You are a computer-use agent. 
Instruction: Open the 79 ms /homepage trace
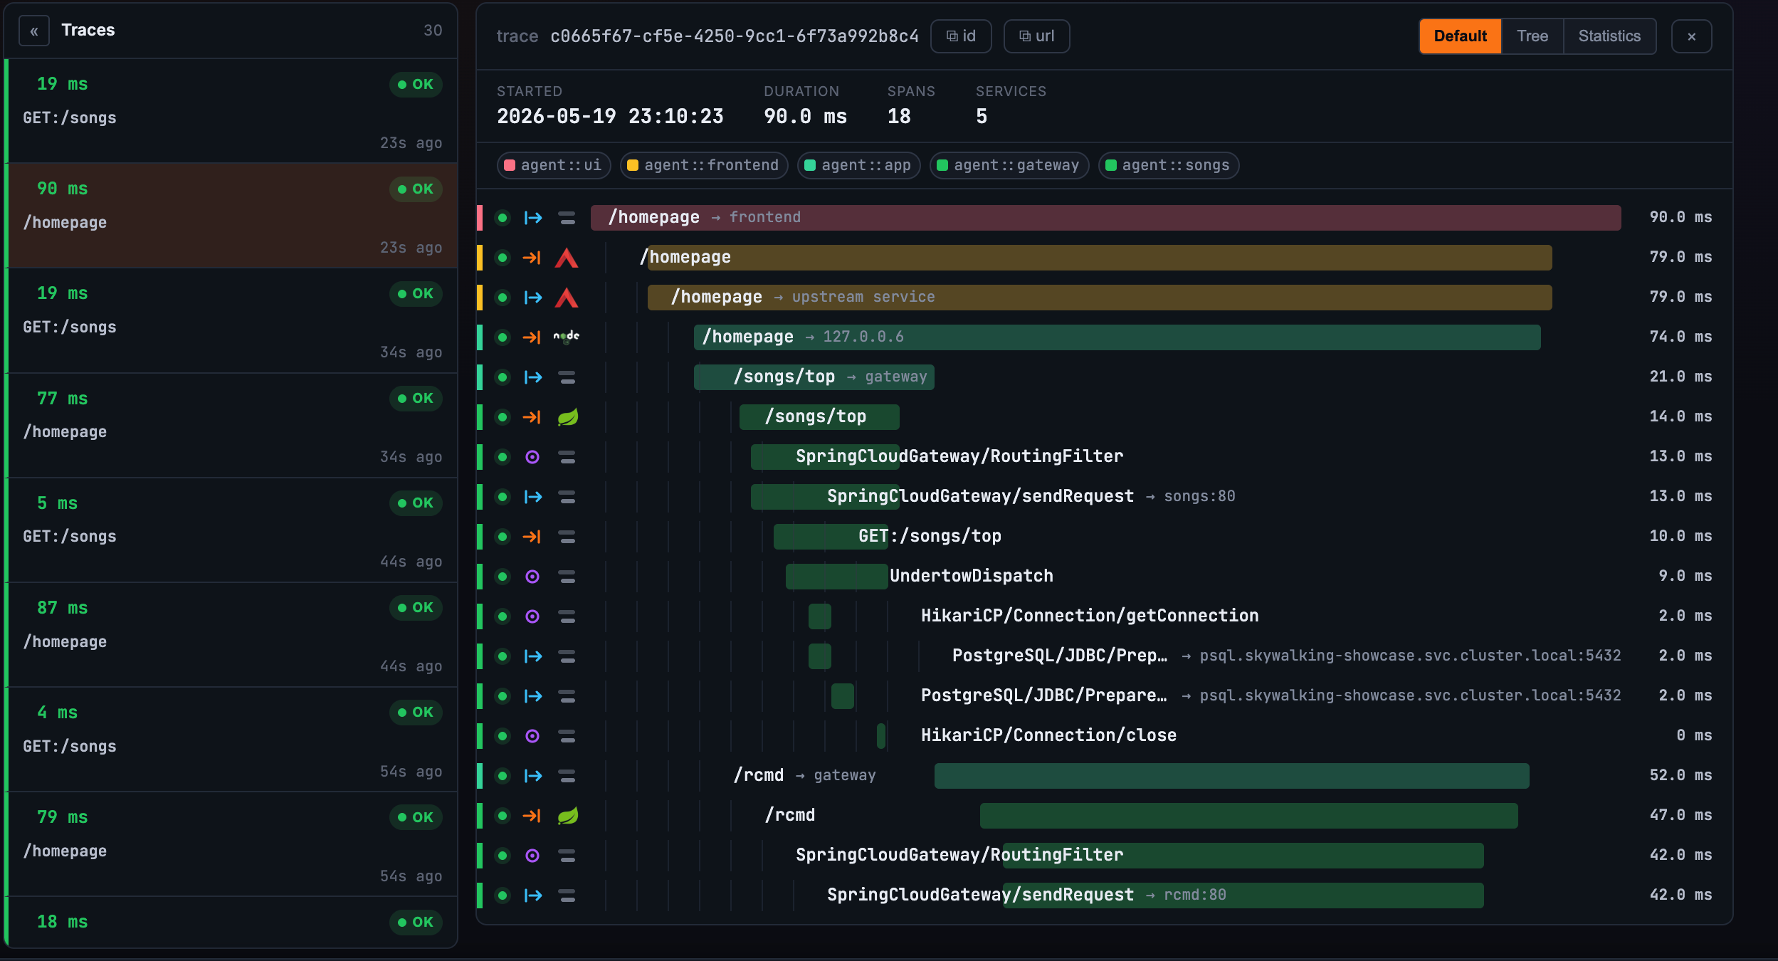click(231, 844)
